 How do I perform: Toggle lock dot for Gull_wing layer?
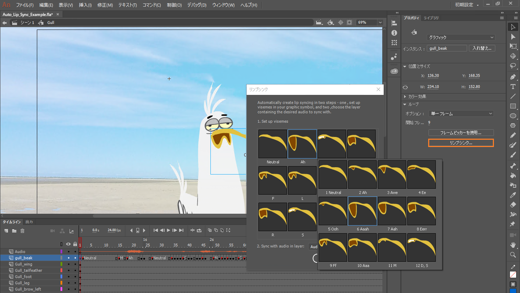pyautogui.click(x=75, y=264)
